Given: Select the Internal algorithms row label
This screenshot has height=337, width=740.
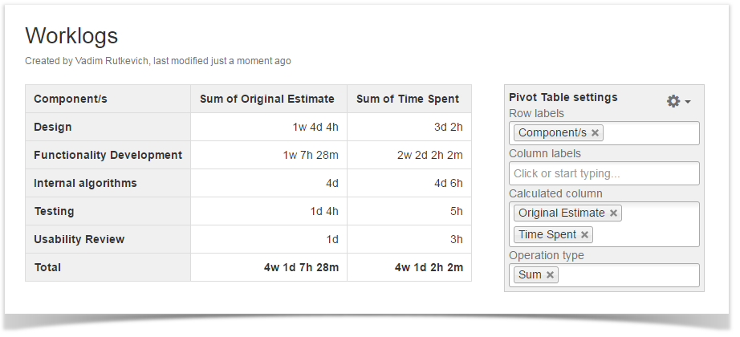Looking at the screenshot, I should click(85, 183).
